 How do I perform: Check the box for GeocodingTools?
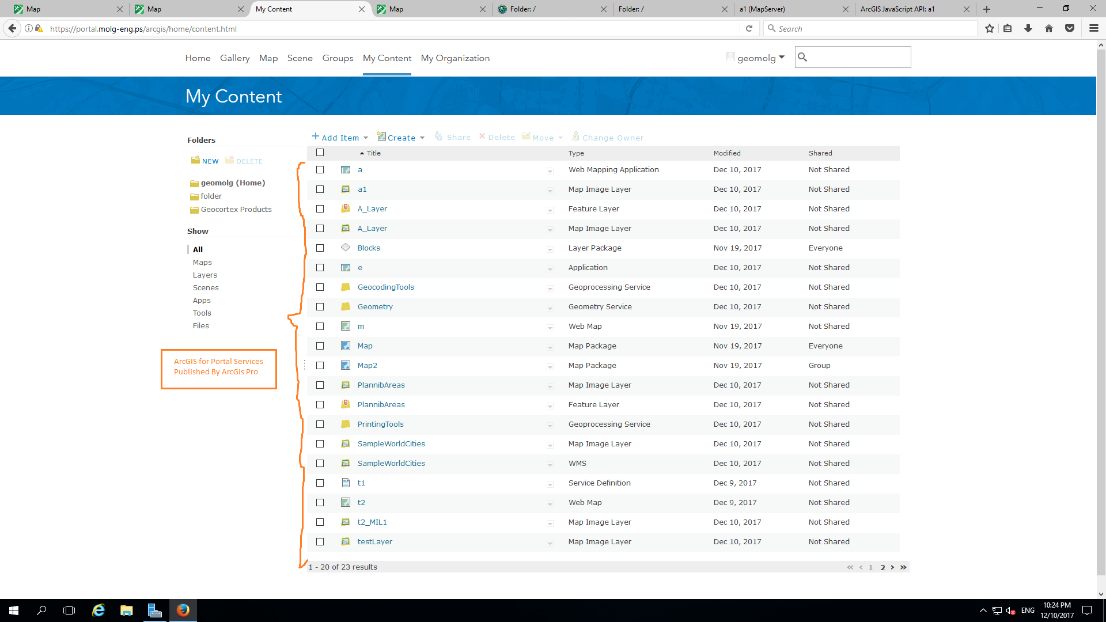click(x=320, y=287)
